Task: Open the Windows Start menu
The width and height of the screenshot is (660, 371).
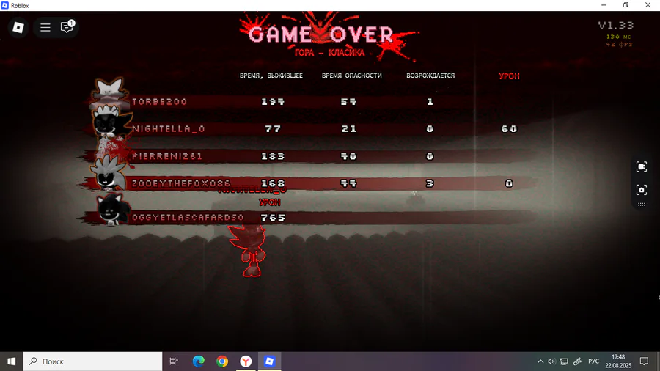Action: click(11, 361)
